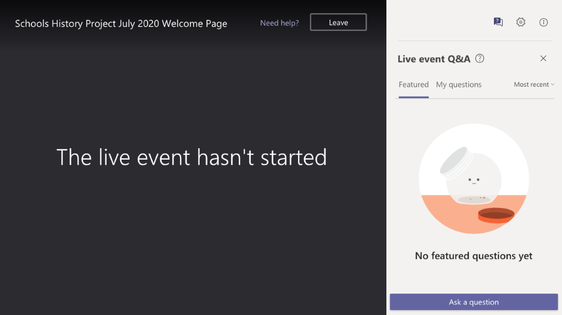Switch to the Featured tab
This screenshot has height=315, width=562.
414,85
